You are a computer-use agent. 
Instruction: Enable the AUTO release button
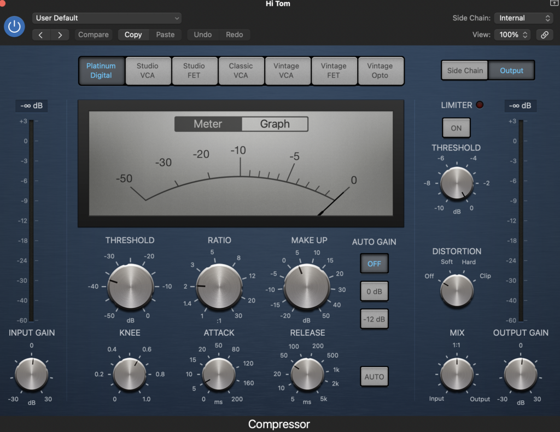coord(374,377)
